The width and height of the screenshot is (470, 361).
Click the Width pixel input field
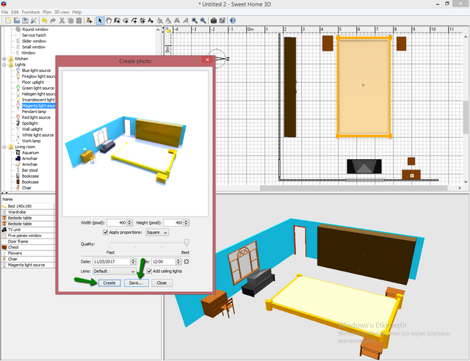(116, 222)
